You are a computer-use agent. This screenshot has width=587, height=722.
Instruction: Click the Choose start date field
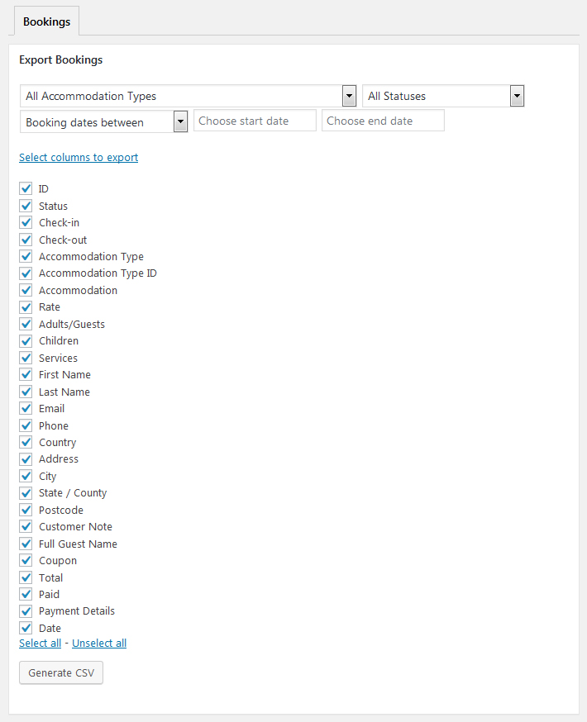[255, 121]
